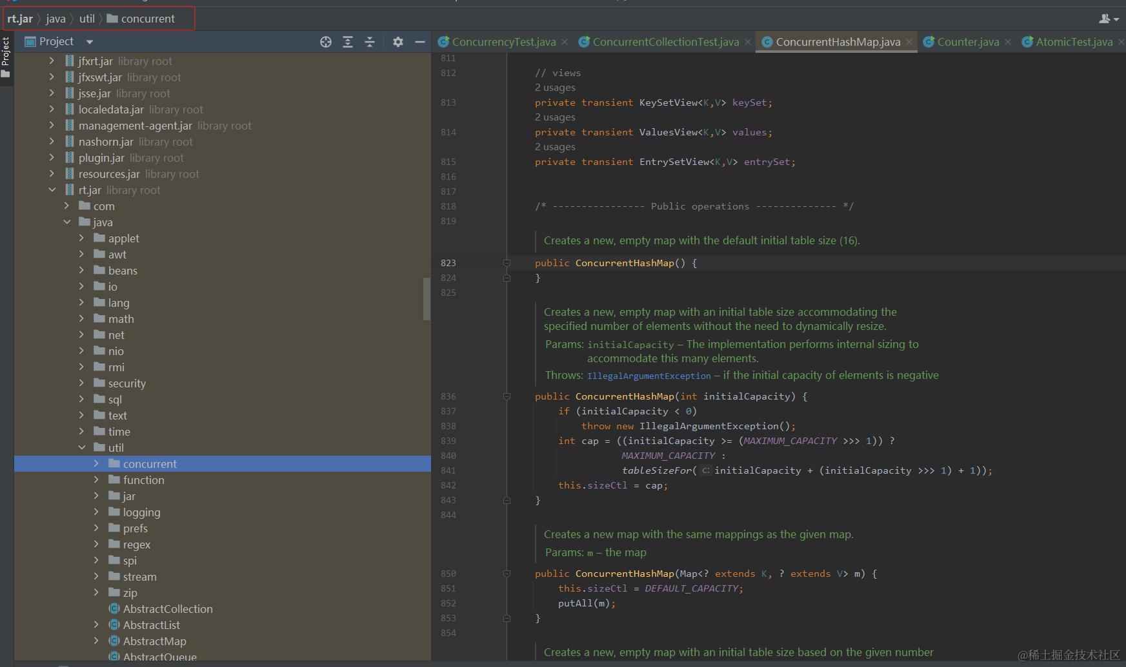The image size is (1126, 667).
Task: Collapse the rt.jar library node
Action: [x=52, y=190]
